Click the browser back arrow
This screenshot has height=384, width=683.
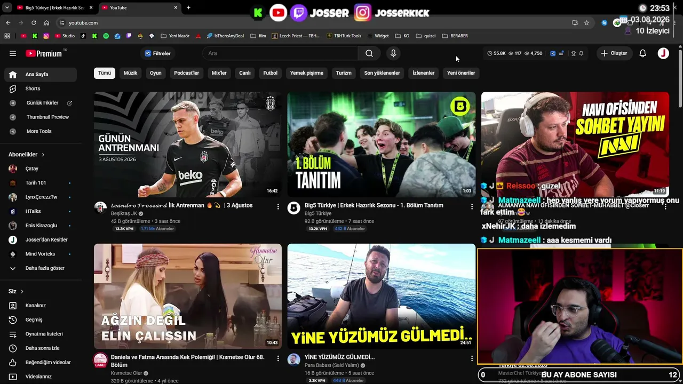pos(8,23)
